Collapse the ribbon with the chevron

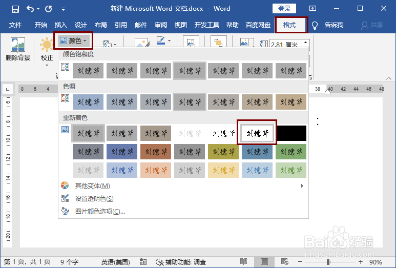click(x=389, y=78)
